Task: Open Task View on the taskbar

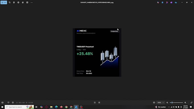Action: pyautogui.click(x=36, y=107)
